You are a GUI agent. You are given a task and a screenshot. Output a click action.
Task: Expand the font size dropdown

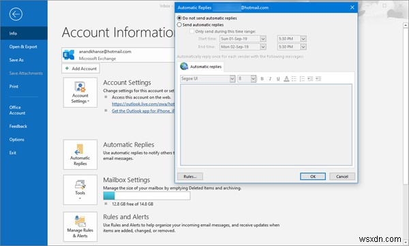click(x=254, y=79)
